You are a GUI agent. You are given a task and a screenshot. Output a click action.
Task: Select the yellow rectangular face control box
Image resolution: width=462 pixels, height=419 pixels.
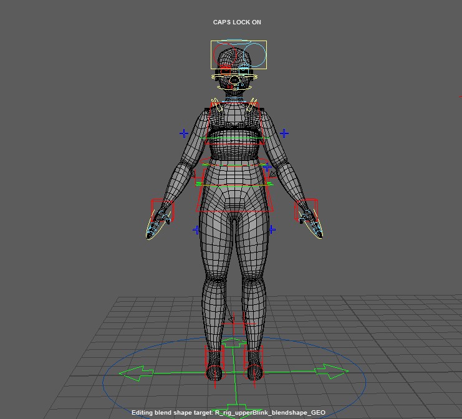click(x=239, y=55)
